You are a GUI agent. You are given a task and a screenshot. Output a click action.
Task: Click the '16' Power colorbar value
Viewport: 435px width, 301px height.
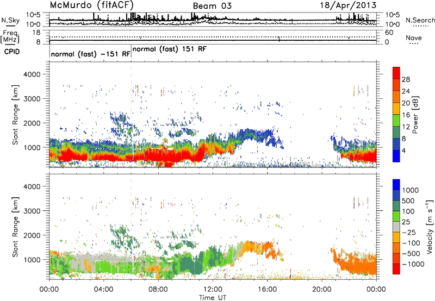406,115
